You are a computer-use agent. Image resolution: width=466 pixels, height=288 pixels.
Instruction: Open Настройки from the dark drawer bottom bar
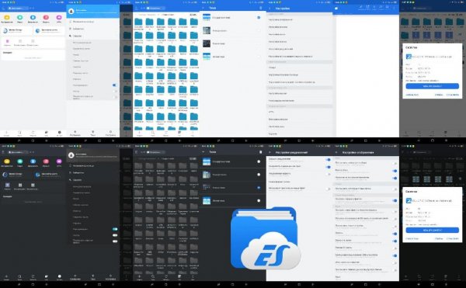(x=110, y=277)
